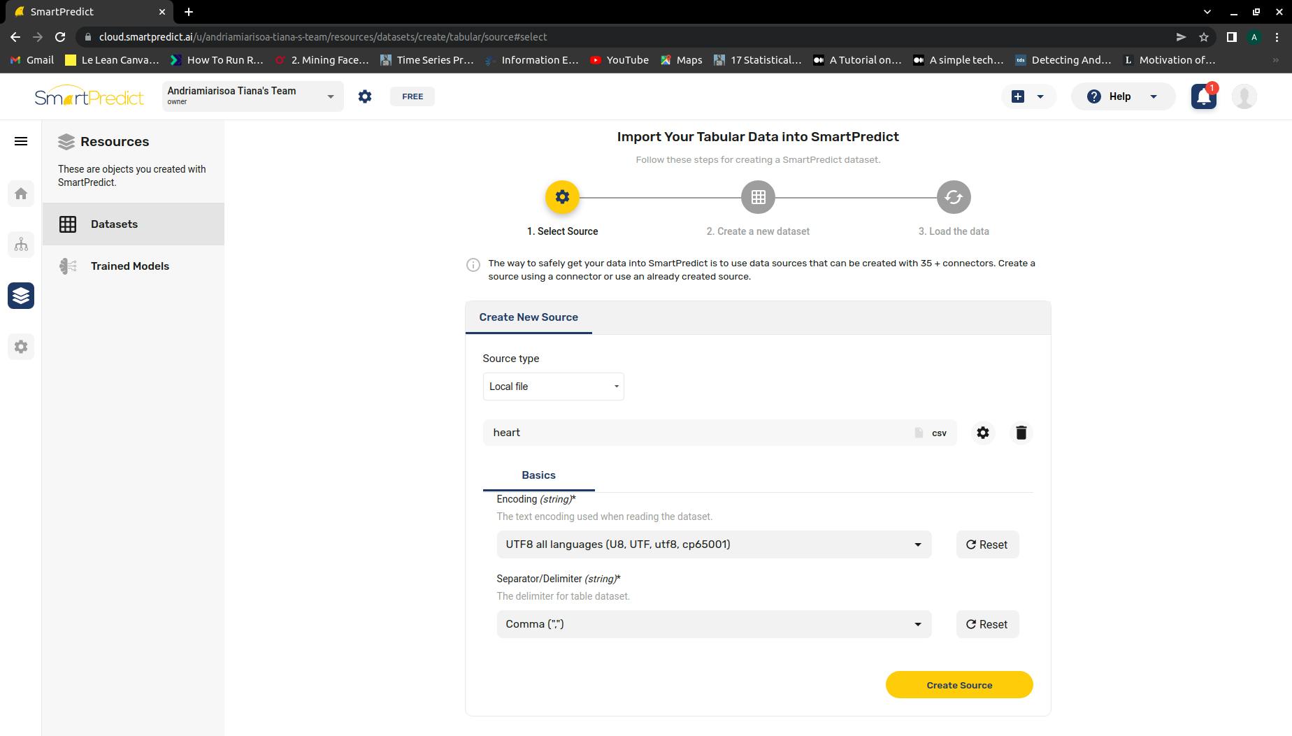Click the heart file name field

[x=719, y=433]
